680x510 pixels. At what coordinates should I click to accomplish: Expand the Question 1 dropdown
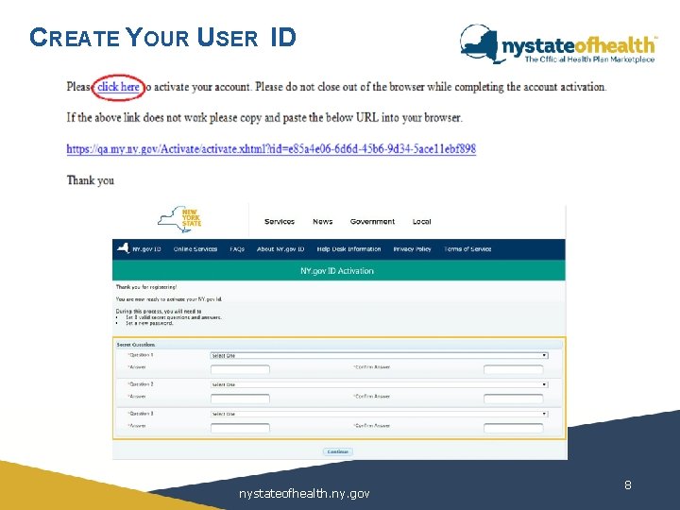tap(379, 356)
